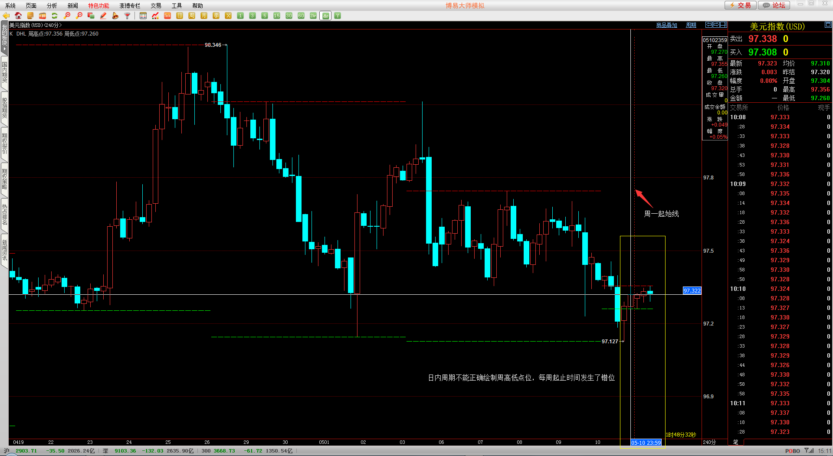Toggle the 60-minute period button

(301, 16)
